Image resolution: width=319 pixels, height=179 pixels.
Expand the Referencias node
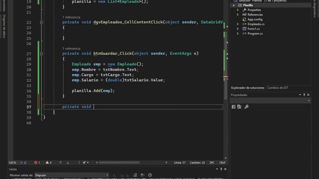pyautogui.click(x=238, y=14)
